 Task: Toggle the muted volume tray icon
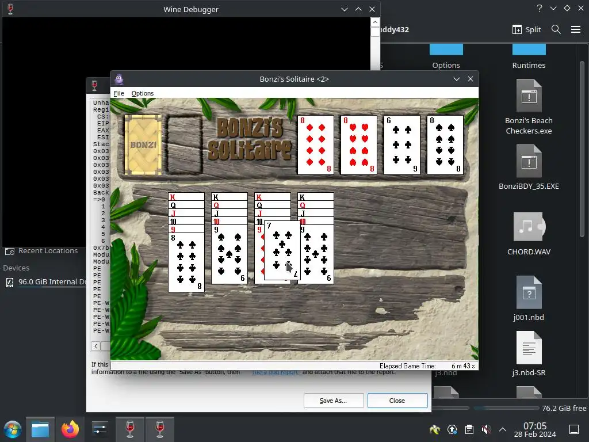(x=486, y=429)
